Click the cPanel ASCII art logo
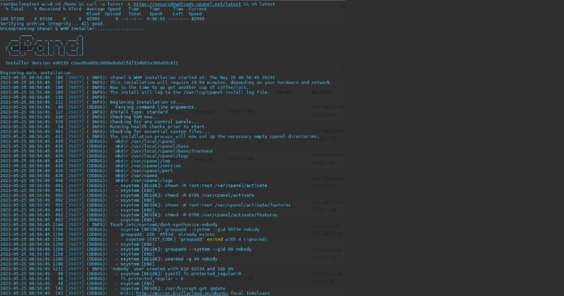Image resolution: width=564 pixels, height=296 pixels. [x=45, y=46]
